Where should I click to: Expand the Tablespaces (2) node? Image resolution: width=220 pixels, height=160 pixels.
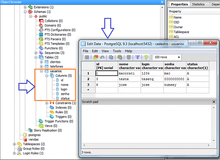click(x=14, y=144)
